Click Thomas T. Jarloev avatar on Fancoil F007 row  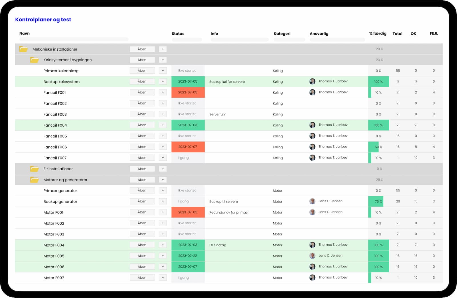312,158
